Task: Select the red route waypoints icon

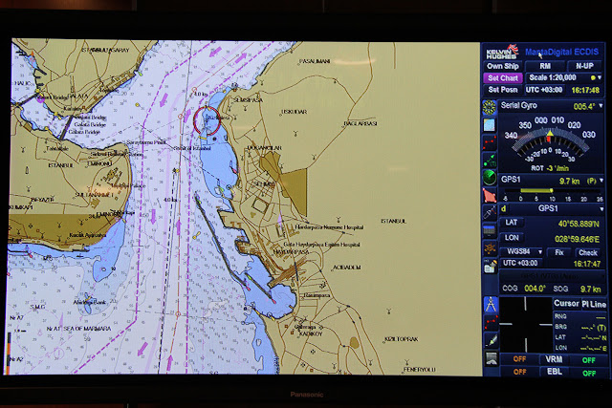Action: click(x=490, y=142)
